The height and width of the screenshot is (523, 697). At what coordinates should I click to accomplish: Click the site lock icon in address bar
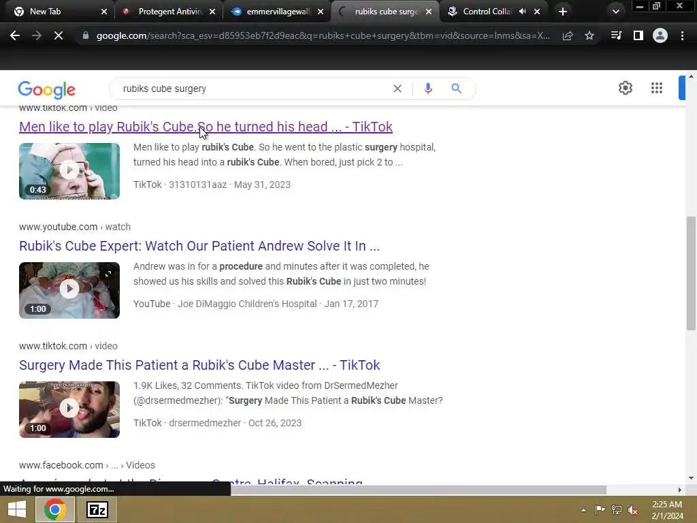tap(86, 35)
